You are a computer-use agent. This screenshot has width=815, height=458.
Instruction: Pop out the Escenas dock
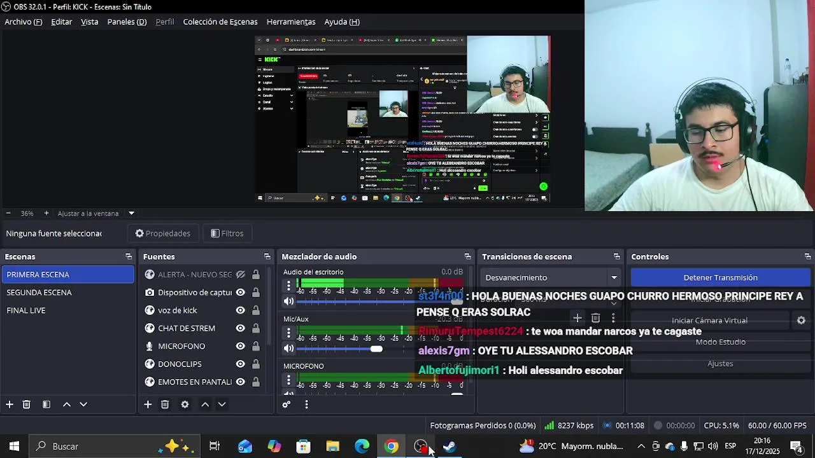click(x=129, y=256)
